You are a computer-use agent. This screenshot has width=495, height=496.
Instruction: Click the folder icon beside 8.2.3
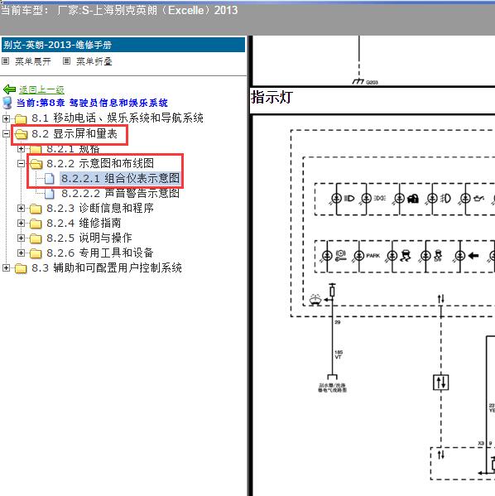coord(36,209)
